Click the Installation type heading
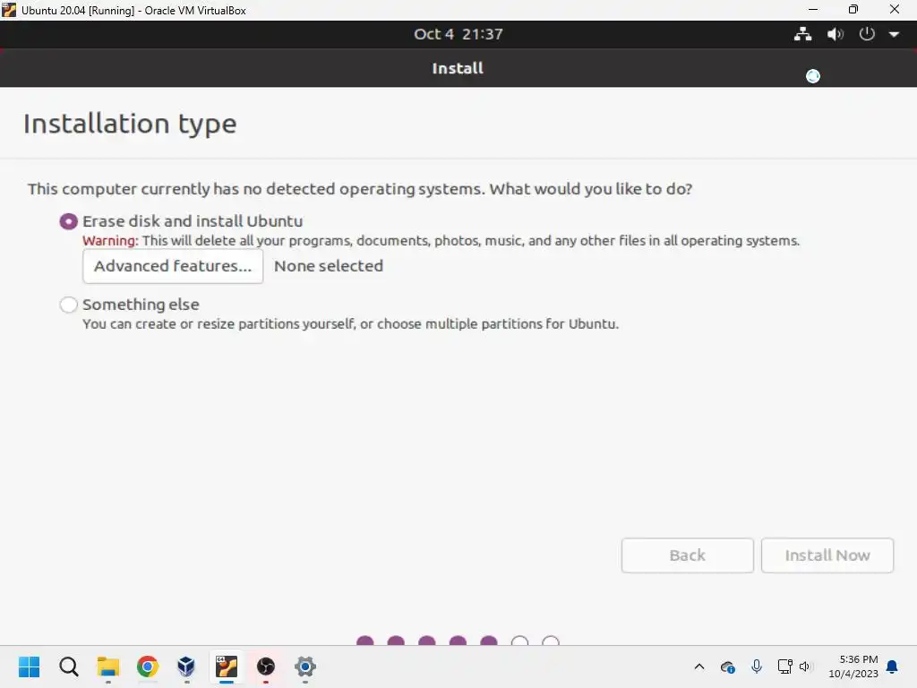The height and width of the screenshot is (688, 917). pos(130,124)
